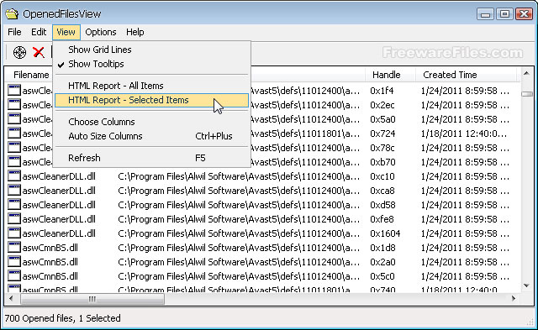
Task: Select aswCleanerDLL.dll row with handle 0xfe8
Action: point(263,219)
